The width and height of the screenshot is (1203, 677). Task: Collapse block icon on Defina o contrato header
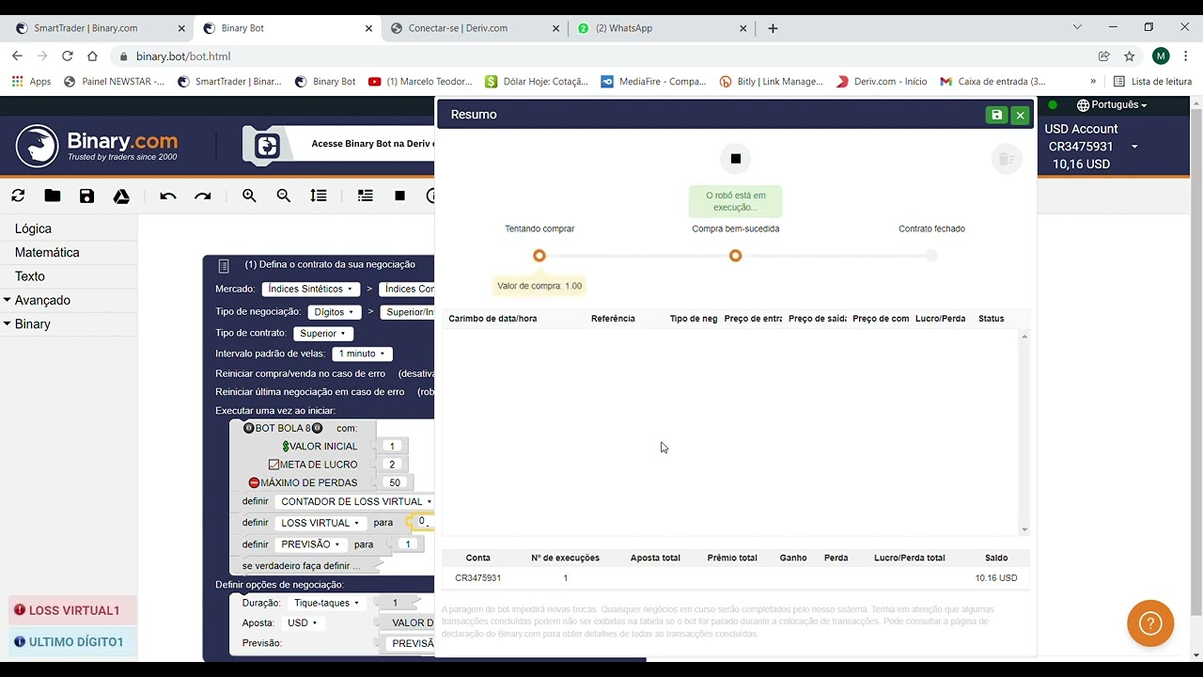tap(224, 266)
